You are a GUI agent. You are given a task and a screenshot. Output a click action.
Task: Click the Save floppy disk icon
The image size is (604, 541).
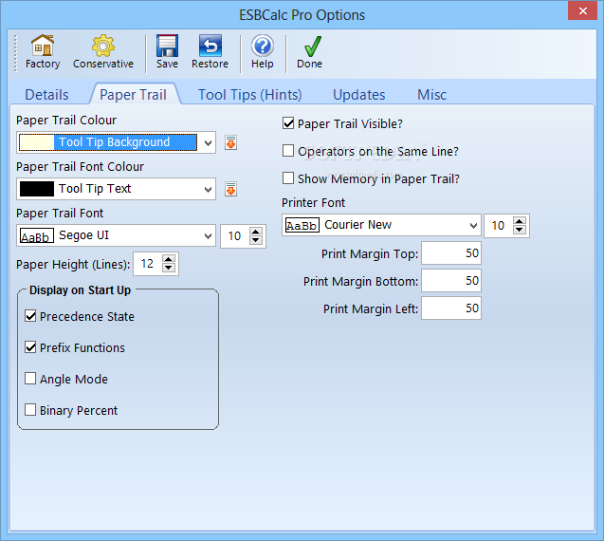[x=167, y=46]
